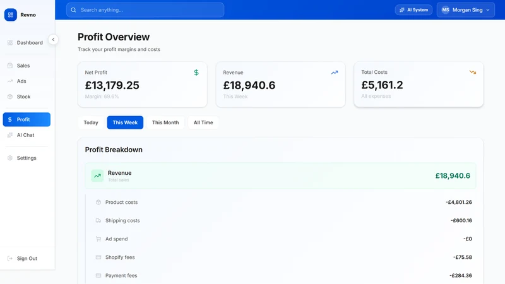This screenshot has width=505, height=284.
Task: Click the Dashboard grid icon
Action: tap(10, 42)
